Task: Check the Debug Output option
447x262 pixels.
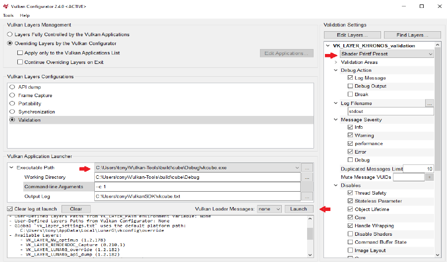Action: (351, 86)
